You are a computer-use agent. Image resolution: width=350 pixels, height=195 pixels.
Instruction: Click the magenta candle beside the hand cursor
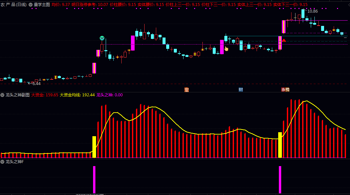click(222, 47)
